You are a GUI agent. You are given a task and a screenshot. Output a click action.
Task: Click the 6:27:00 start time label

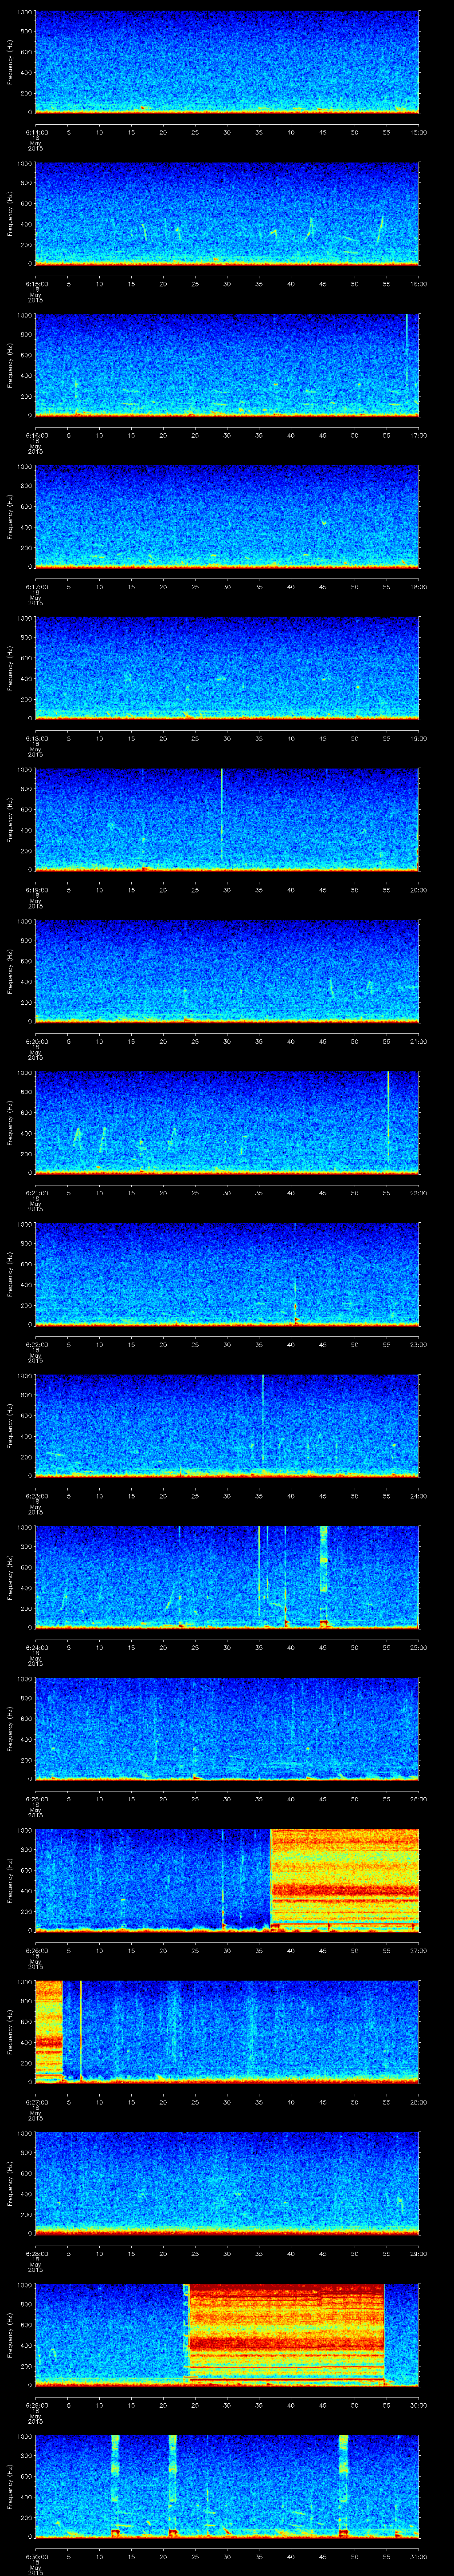[x=36, y=2102]
